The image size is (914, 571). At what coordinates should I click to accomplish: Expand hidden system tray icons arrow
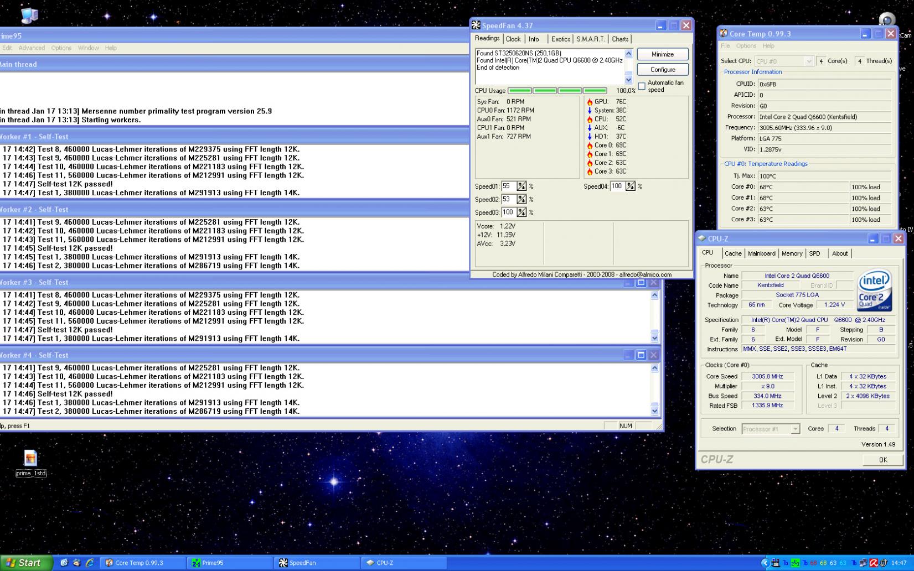pyautogui.click(x=765, y=563)
